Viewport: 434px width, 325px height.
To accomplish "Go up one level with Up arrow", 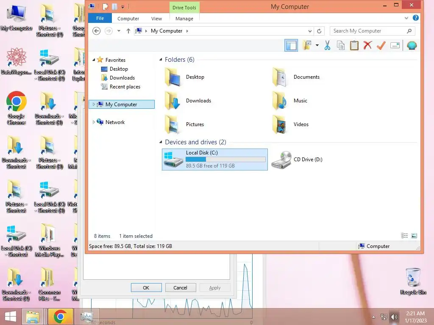I will coord(128,31).
